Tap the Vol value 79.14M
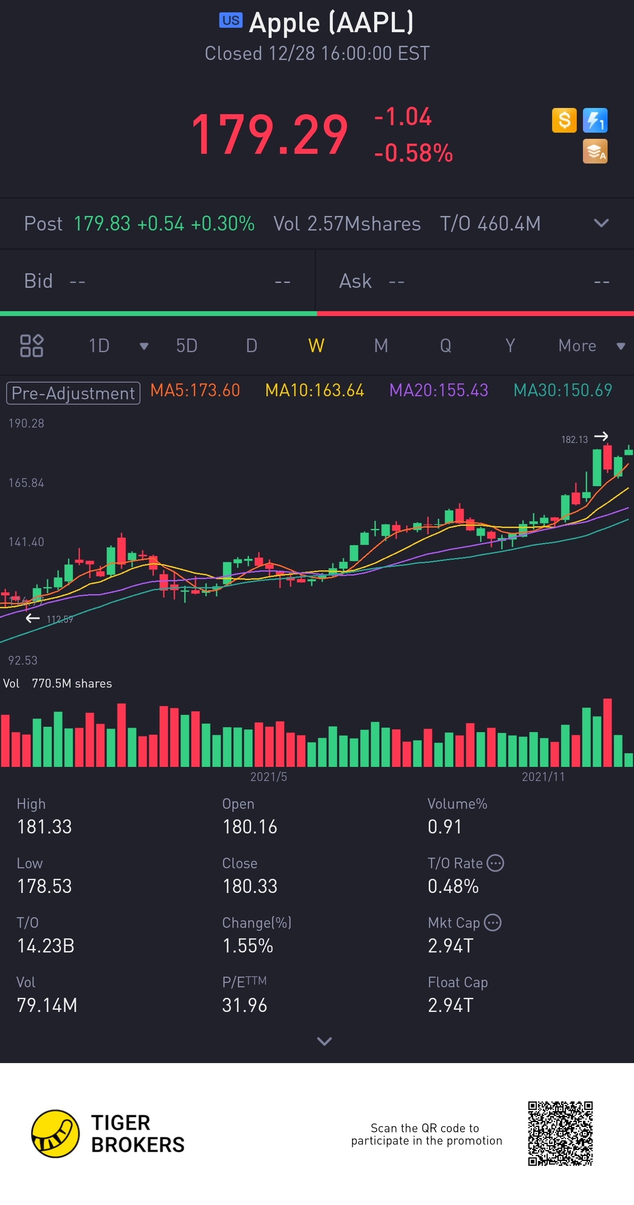 (x=47, y=1005)
